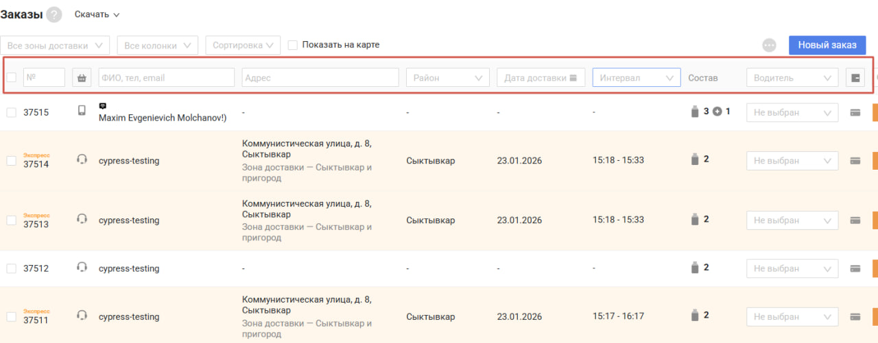Click the bottle icon in order 37512 row
Image resolution: width=878 pixels, height=343 pixels.
694,268
